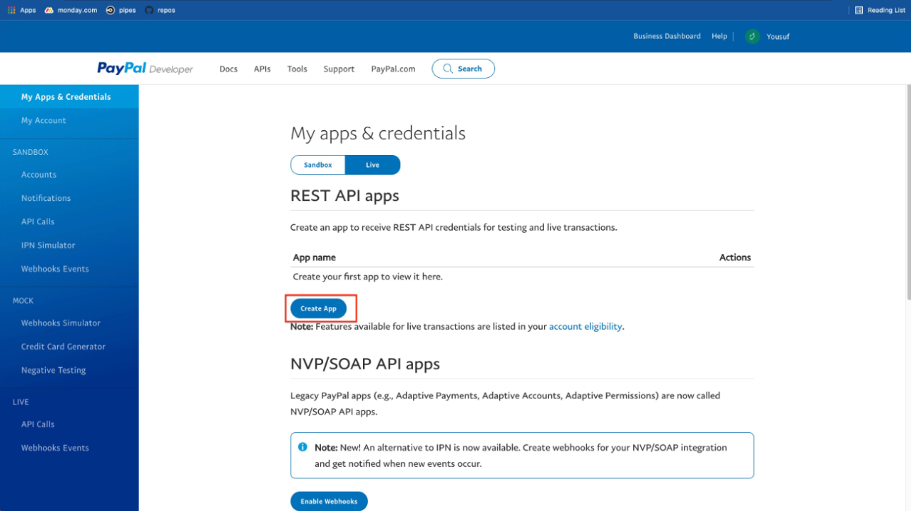Click the Yousuf profile avatar icon
911x513 pixels.
[753, 36]
